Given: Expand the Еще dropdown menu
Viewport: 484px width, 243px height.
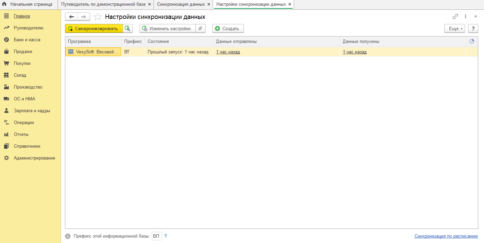Looking at the screenshot, I should [455, 28].
